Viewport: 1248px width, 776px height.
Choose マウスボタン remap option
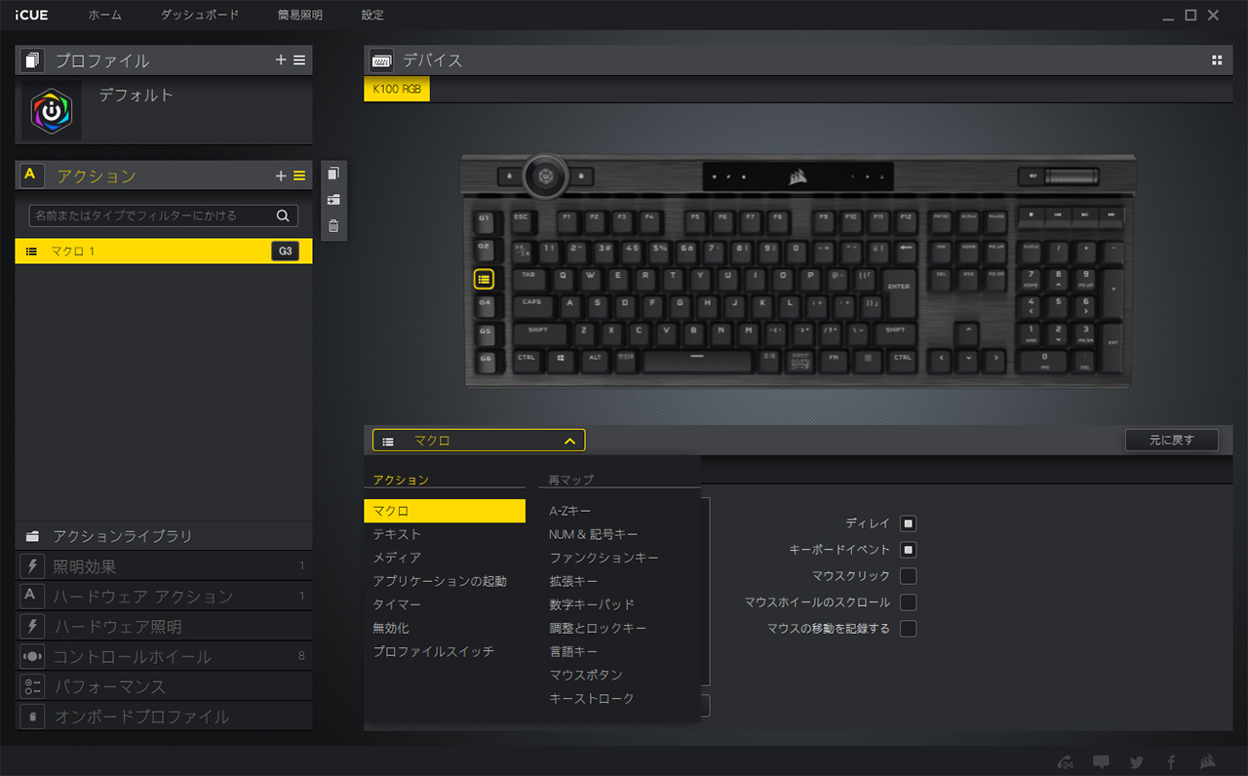[x=586, y=675]
